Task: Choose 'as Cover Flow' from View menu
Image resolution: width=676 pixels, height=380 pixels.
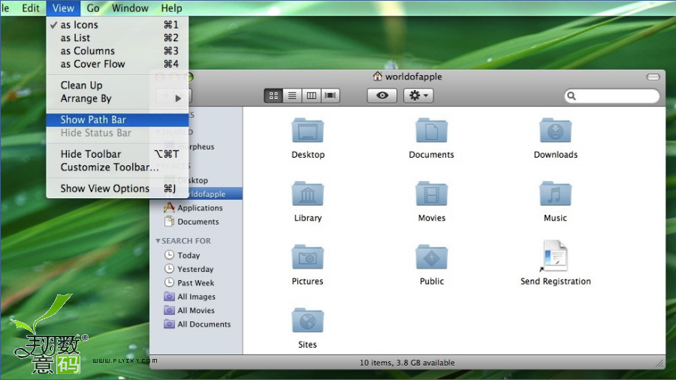Action: pos(117,64)
